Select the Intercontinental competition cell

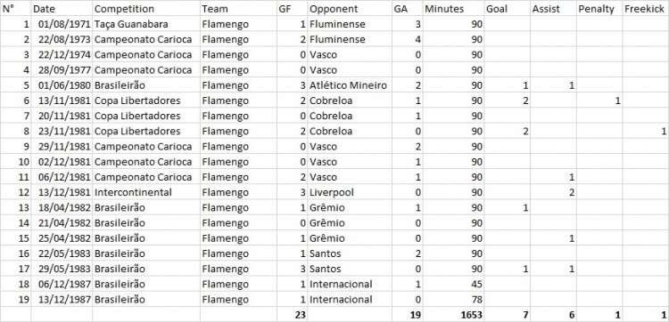(146, 193)
